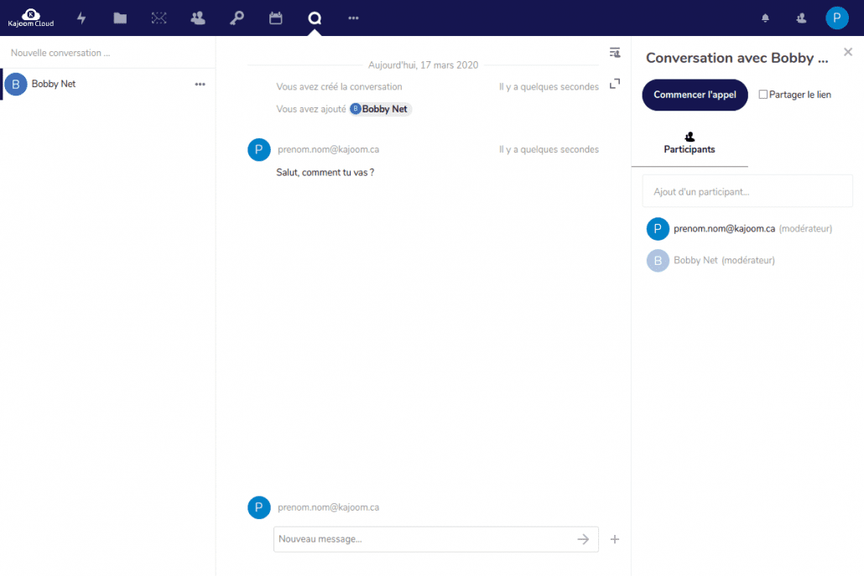Close the conversation sidebar panel

tap(848, 52)
